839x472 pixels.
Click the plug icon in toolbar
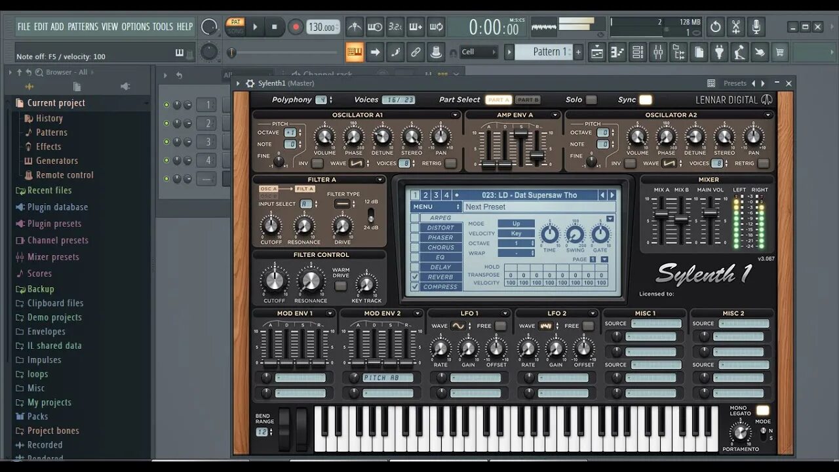click(719, 52)
